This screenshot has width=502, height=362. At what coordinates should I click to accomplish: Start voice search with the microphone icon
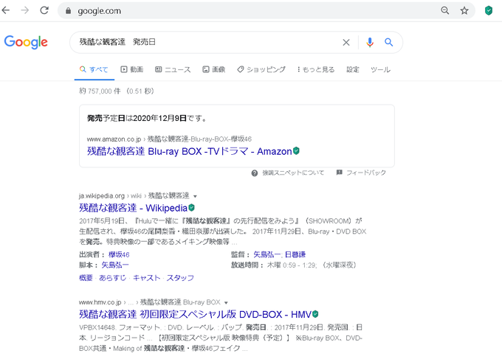tap(370, 42)
